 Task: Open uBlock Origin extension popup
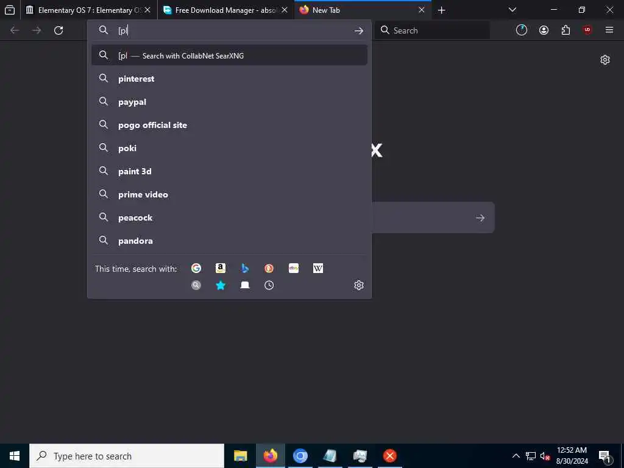[x=587, y=30]
